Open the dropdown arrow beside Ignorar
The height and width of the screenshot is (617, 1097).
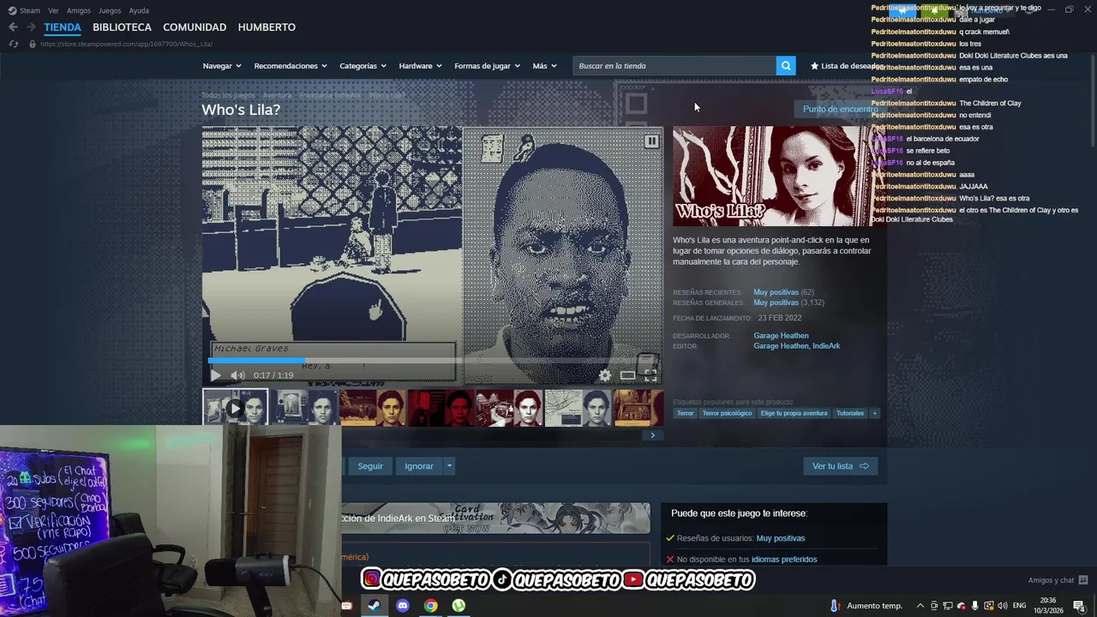tap(449, 466)
